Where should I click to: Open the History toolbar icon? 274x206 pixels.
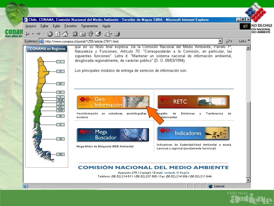tap(98, 34)
